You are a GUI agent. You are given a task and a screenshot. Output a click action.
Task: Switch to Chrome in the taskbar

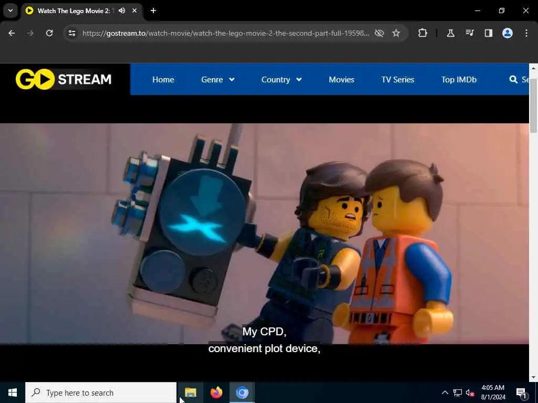coord(242,393)
